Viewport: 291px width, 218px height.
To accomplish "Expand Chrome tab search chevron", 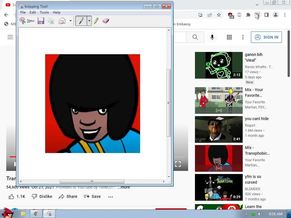I will pyautogui.click(x=257, y=5).
